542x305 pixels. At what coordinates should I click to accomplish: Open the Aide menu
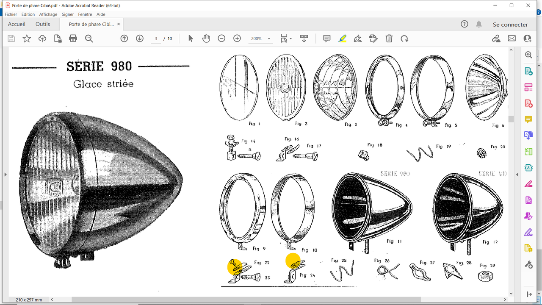(x=101, y=14)
